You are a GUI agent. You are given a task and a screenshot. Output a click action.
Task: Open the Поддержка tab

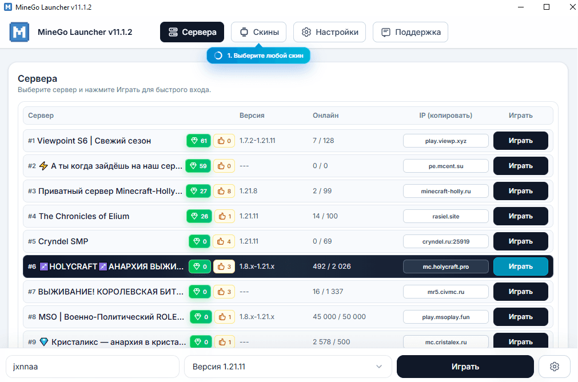click(410, 32)
